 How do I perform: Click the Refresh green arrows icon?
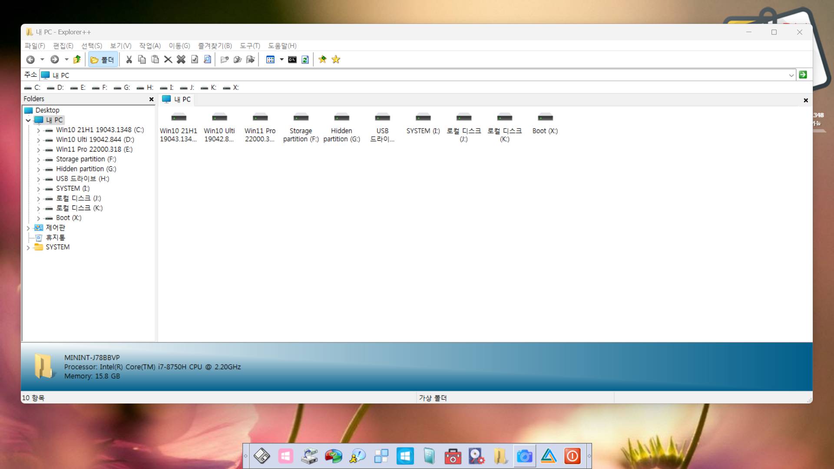pyautogui.click(x=305, y=59)
